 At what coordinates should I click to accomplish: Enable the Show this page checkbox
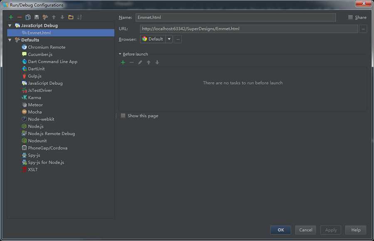tap(123, 116)
